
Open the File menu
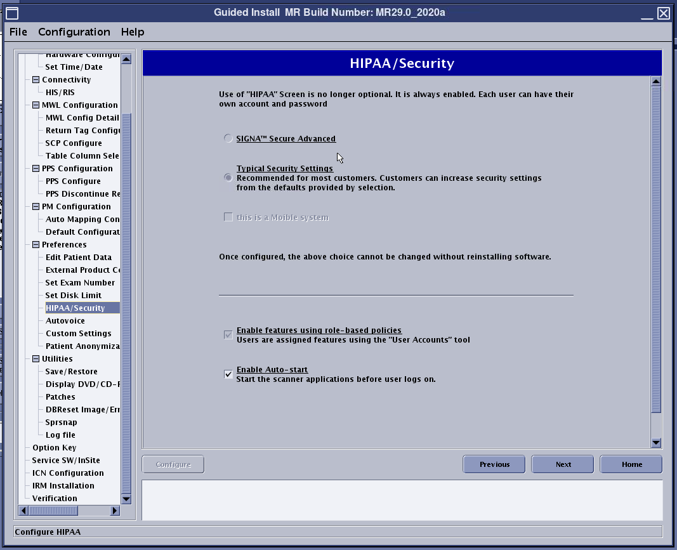coord(18,32)
